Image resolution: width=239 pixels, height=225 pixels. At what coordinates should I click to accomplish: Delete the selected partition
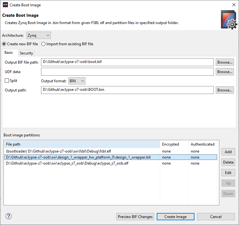tap(228, 162)
